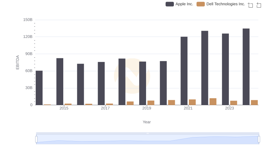Click the EBITDA axis title
This screenshot has width=265, height=152.
tap(18, 62)
